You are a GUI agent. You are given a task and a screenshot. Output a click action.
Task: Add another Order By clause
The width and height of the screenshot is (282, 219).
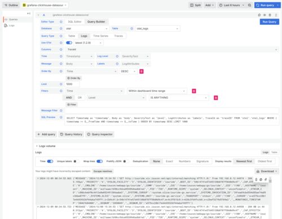point(73,78)
